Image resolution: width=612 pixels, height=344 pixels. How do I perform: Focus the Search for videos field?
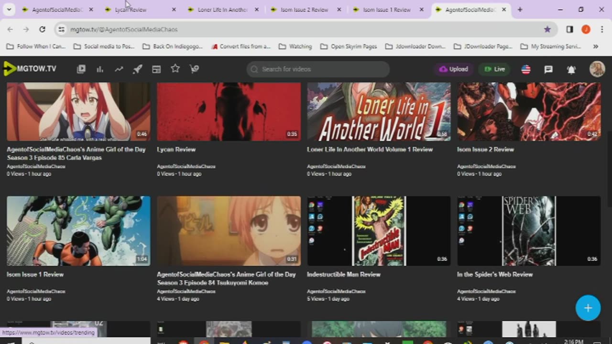[318, 69]
